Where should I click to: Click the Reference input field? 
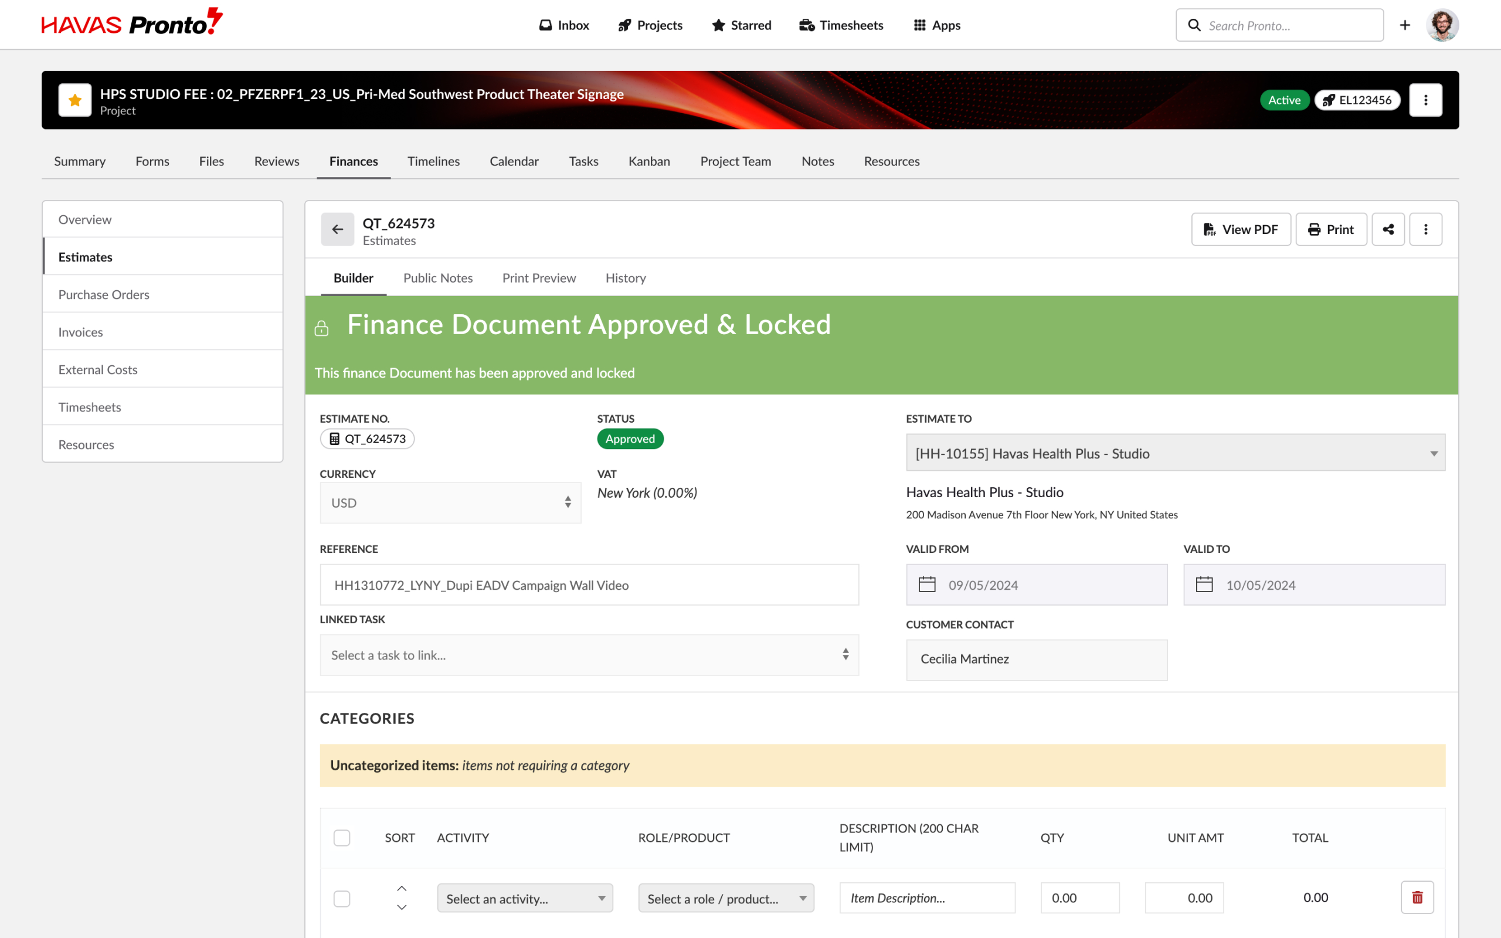589,585
